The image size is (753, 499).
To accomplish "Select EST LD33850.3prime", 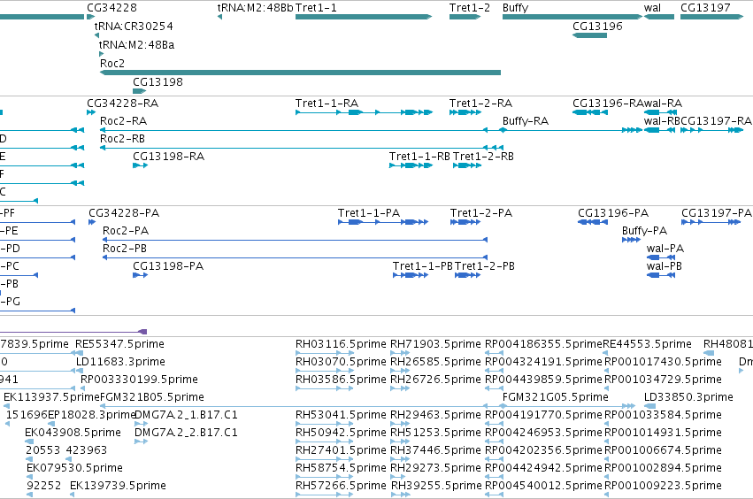I will (x=688, y=397).
